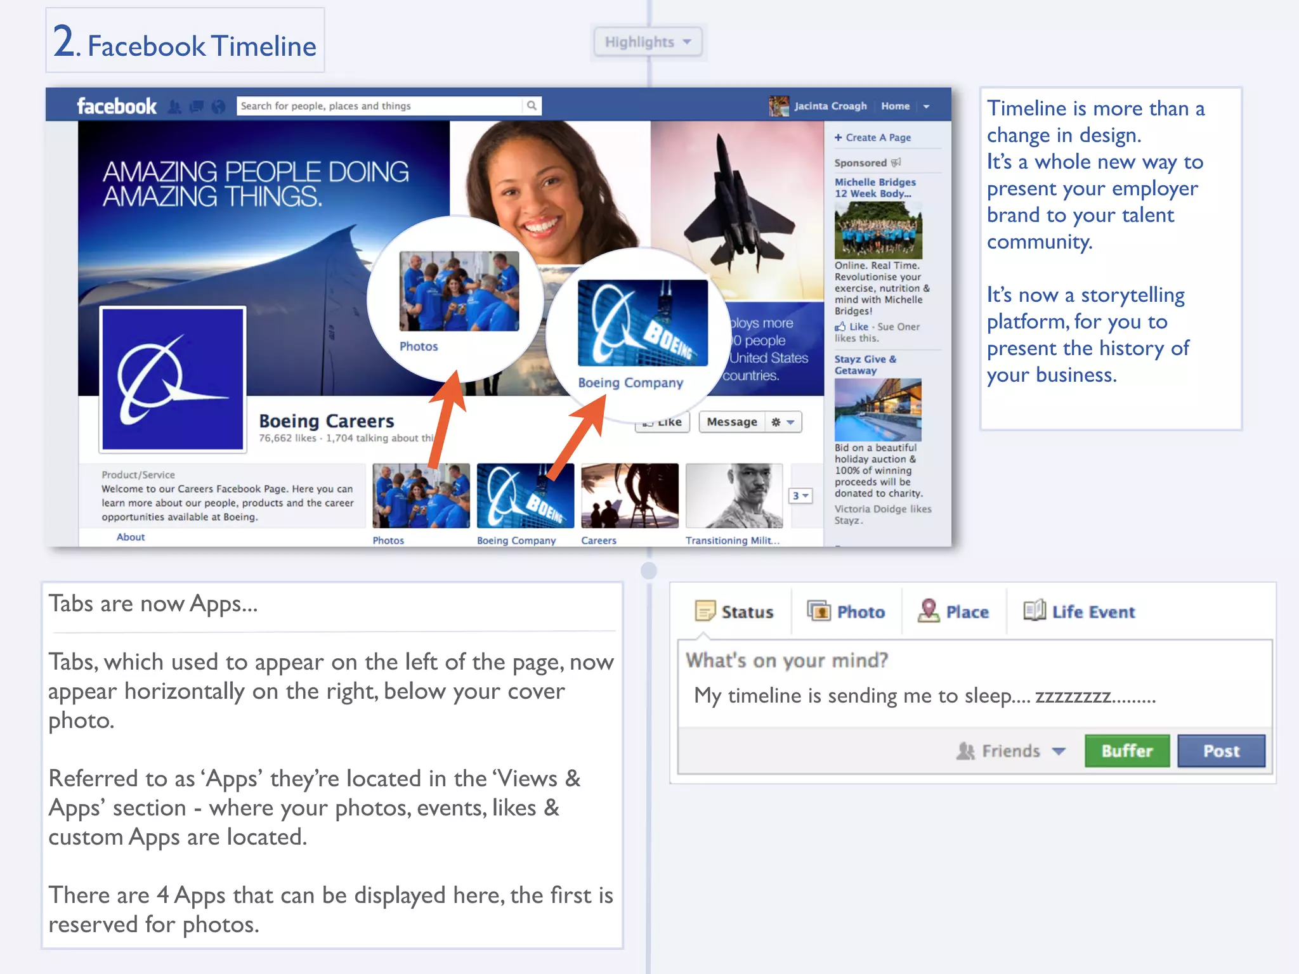
Task: Click the Transitioning Milit... app label
Action: point(733,540)
